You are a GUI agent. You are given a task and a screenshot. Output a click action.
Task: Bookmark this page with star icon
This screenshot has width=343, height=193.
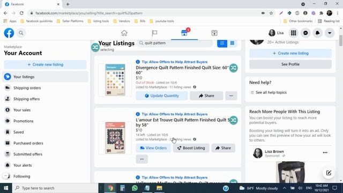[x=271, y=13]
